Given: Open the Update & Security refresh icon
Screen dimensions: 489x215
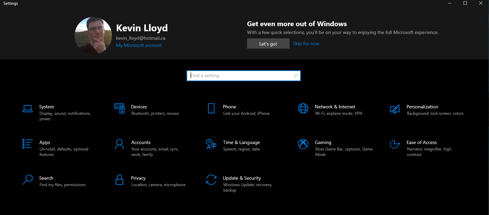Looking at the screenshot, I should point(211,180).
